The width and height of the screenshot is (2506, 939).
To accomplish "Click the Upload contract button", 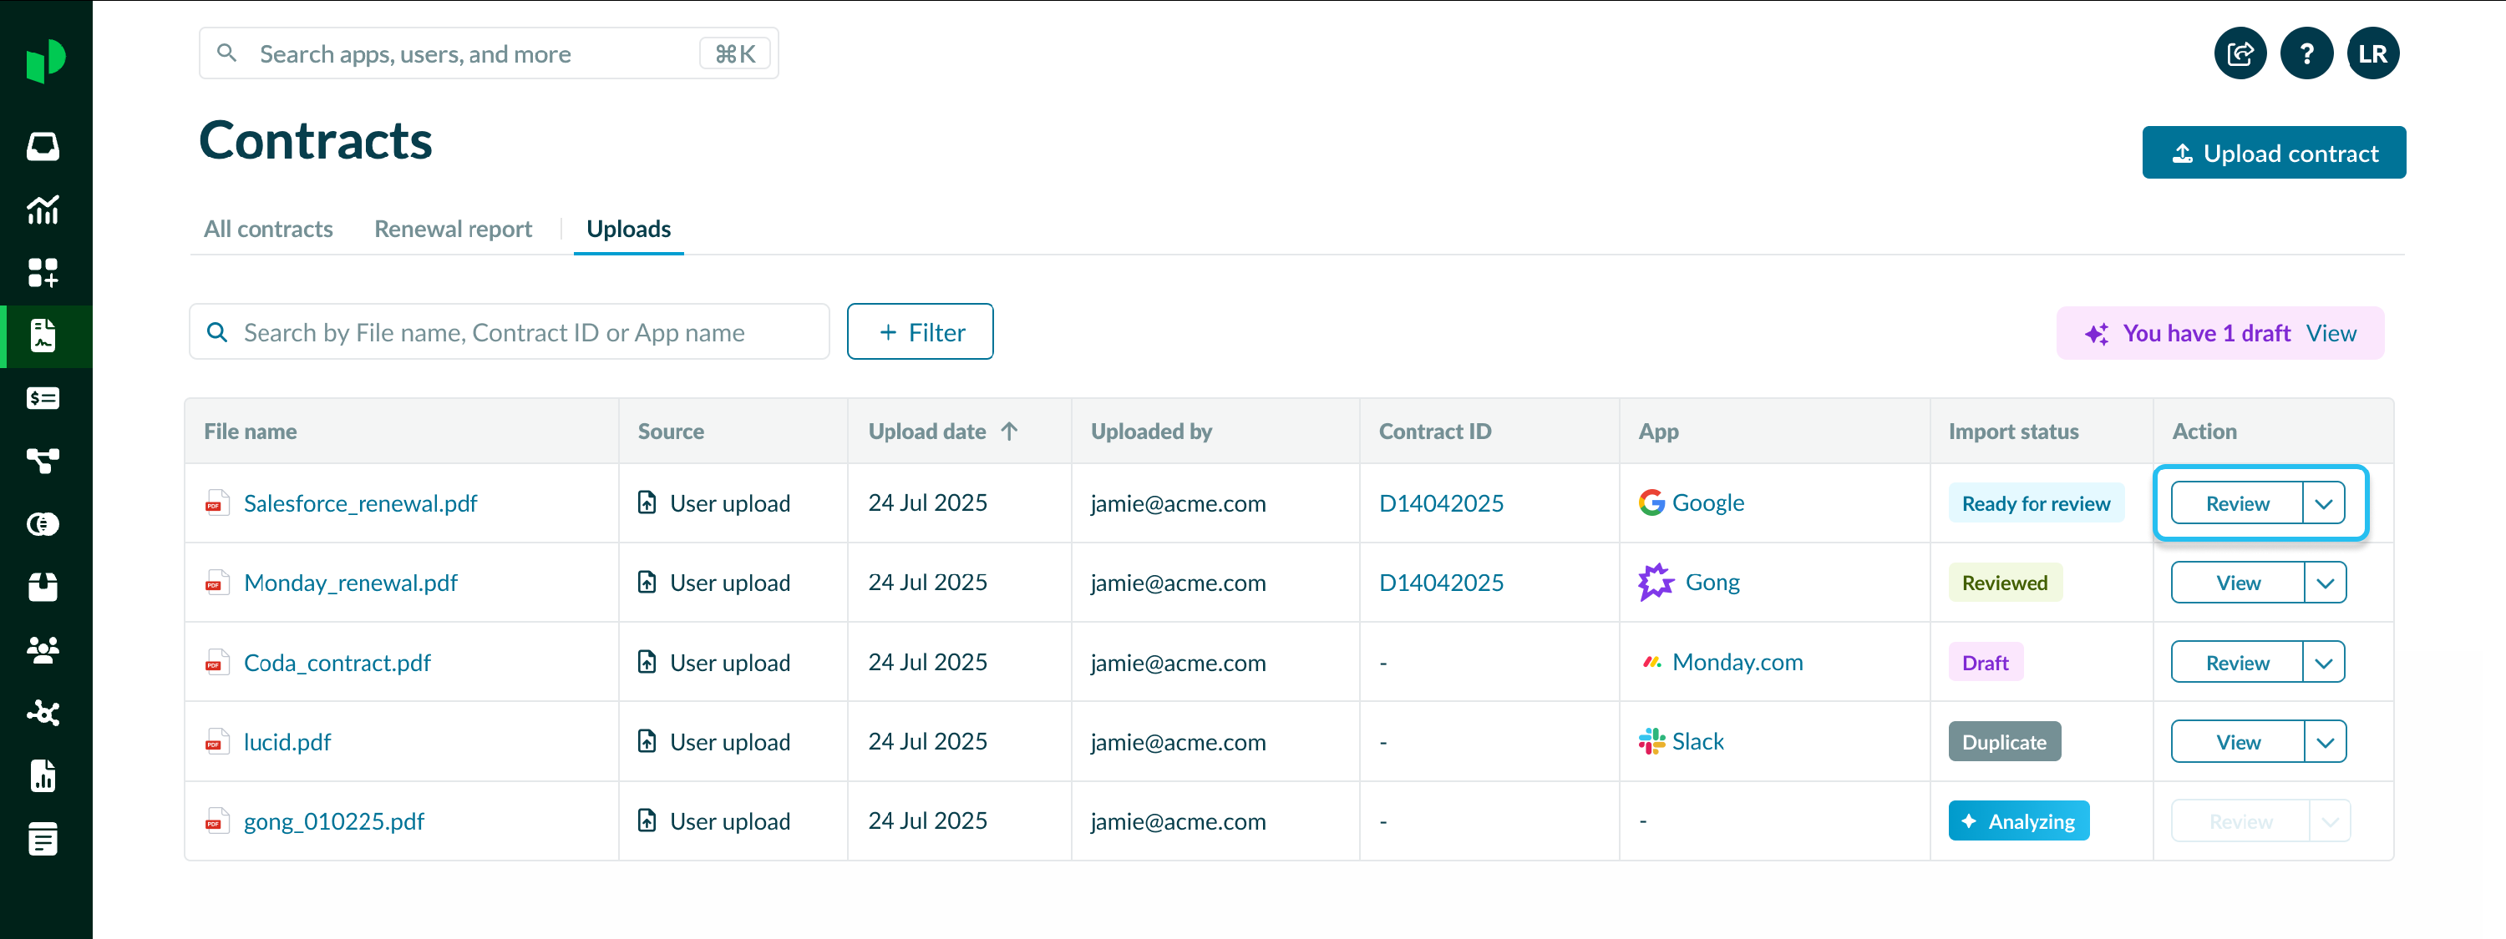I will point(2272,153).
